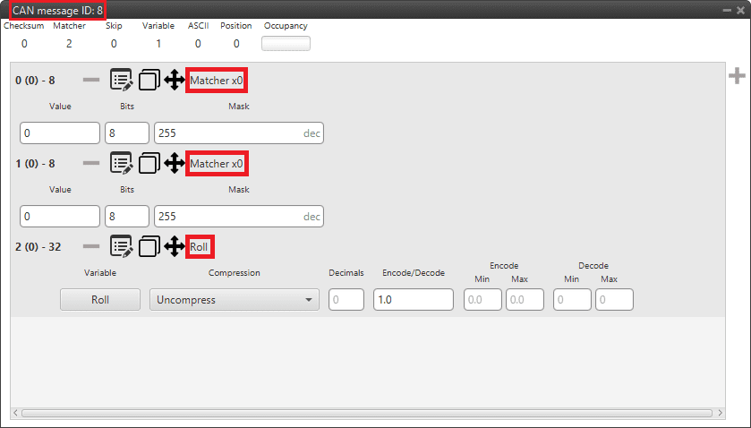Screen dimensions: 751x428
Task: Remove the first Matcher x0 row with minus
Action: pyautogui.click(x=91, y=81)
